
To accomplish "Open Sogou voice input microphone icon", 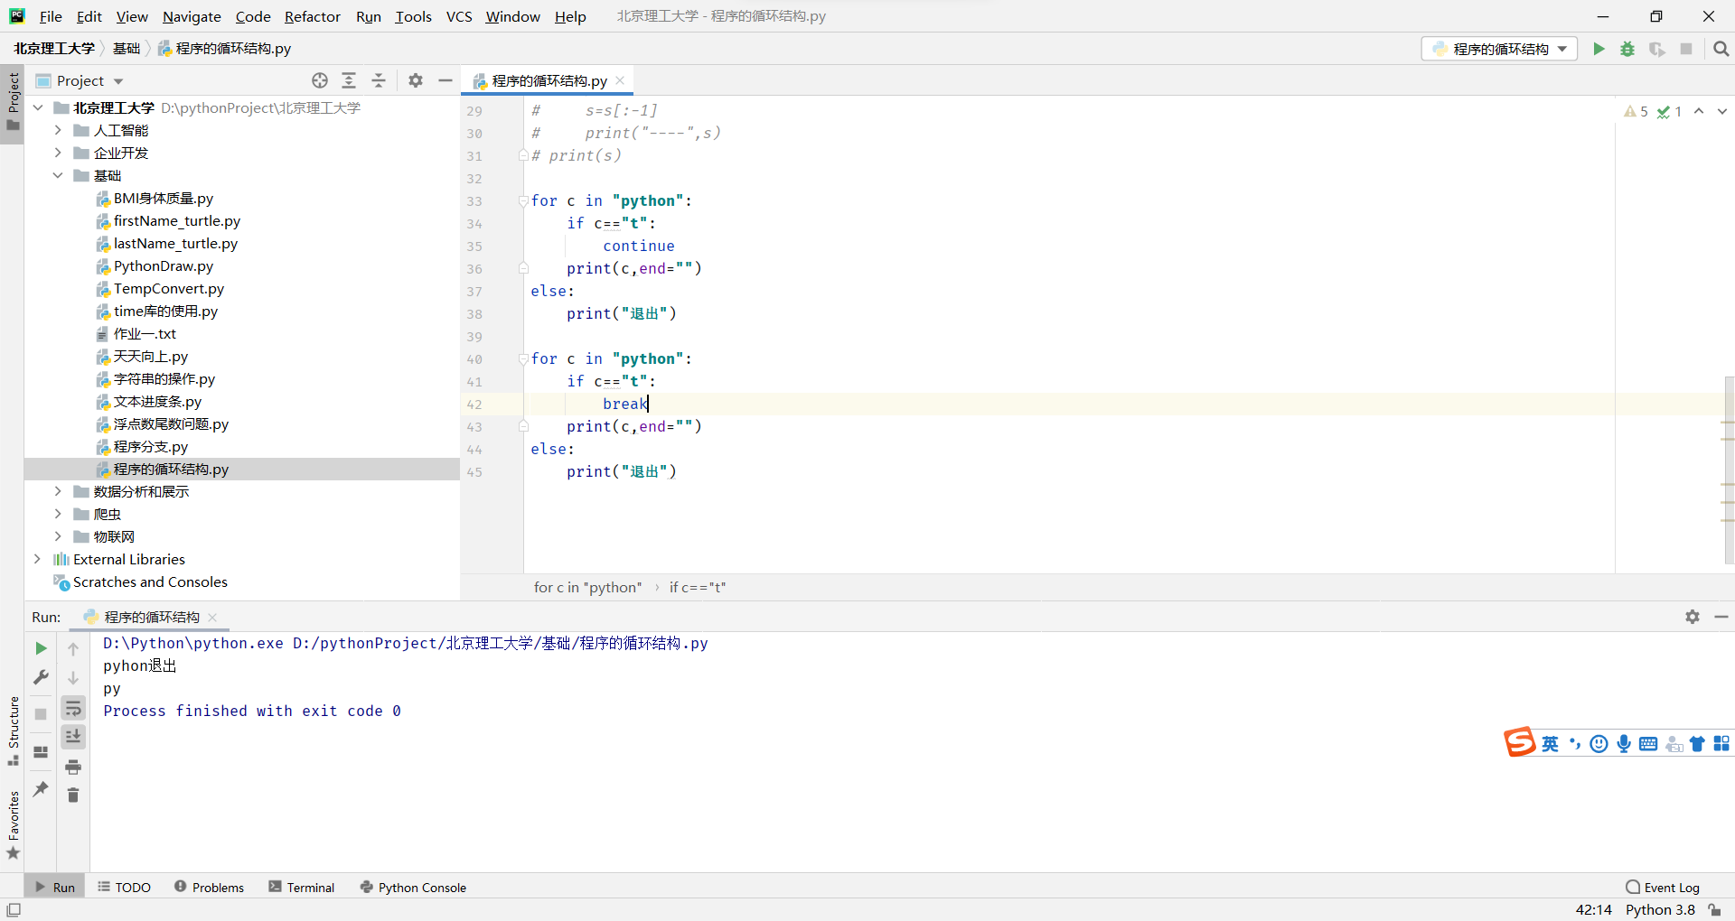I will pyautogui.click(x=1624, y=743).
